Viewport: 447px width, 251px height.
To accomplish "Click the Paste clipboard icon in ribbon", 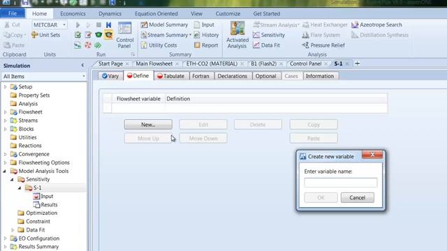I will click(14, 45).
